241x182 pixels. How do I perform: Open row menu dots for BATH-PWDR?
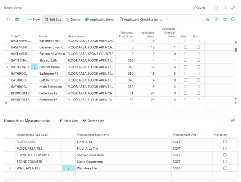click(x=35, y=67)
